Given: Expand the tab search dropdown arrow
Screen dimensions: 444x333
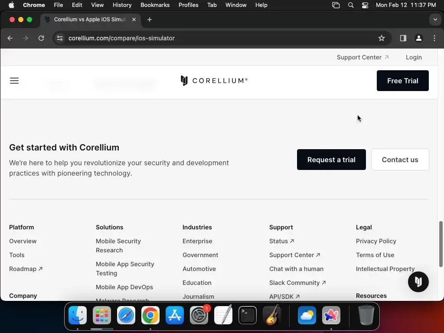Looking at the screenshot, I should tap(435, 20).
